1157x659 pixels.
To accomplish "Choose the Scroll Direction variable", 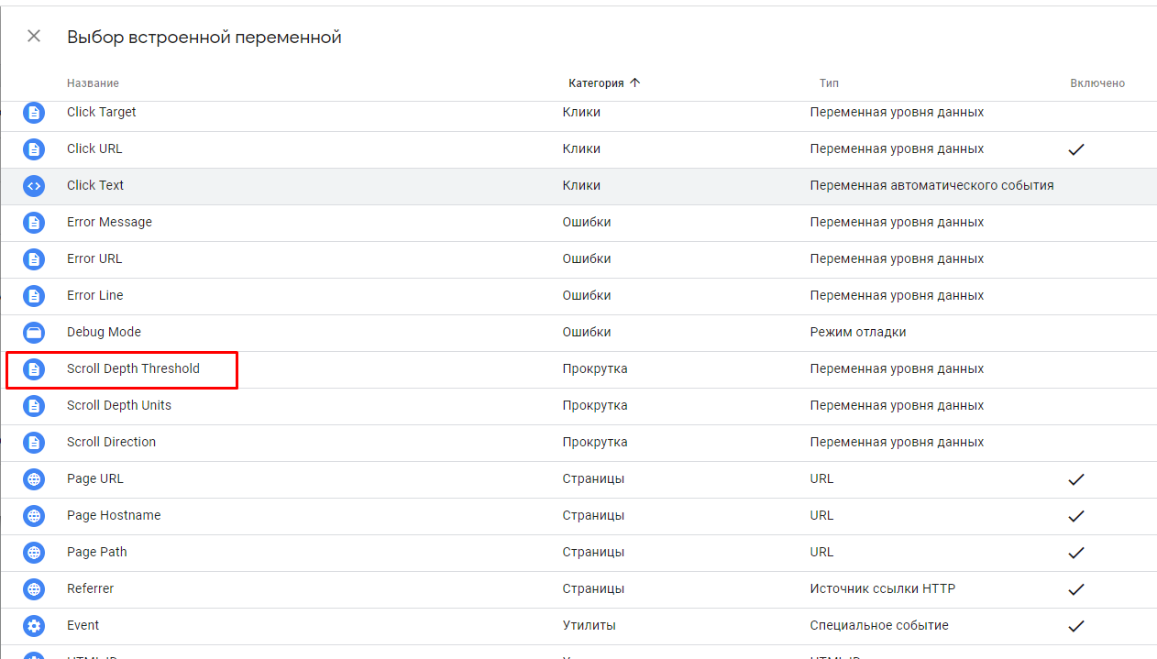I will pyautogui.click(x=111, y=442).
